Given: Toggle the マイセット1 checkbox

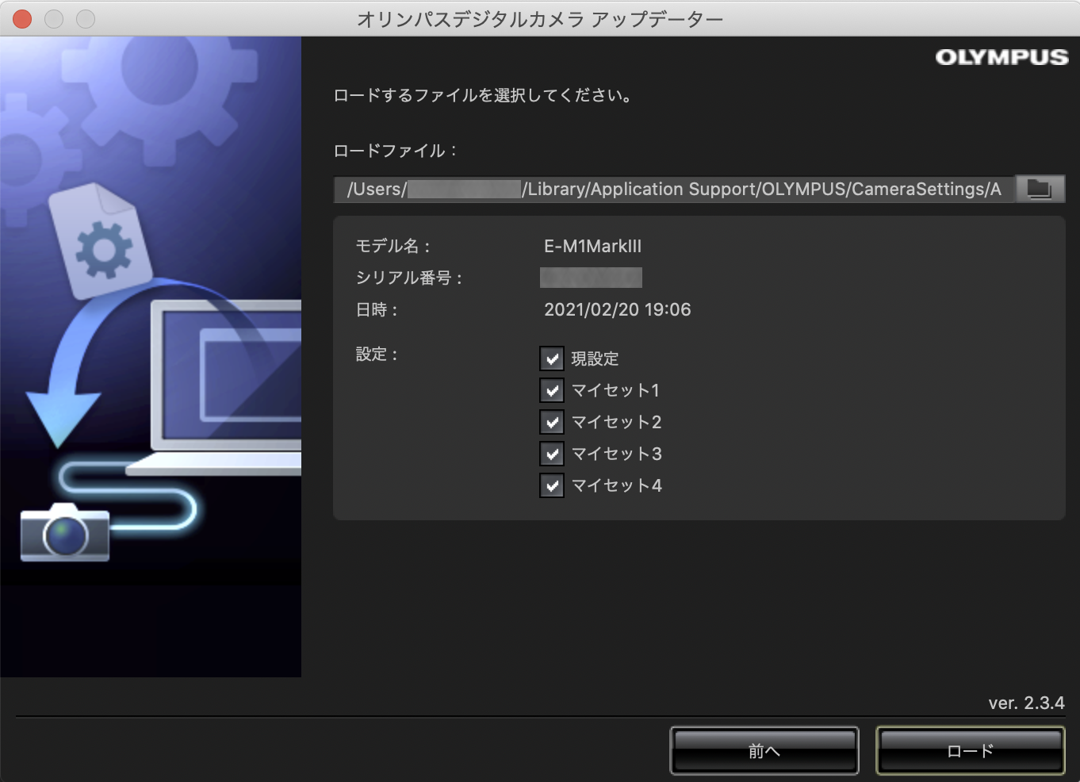Looking at the screenshot, I should (552, 390).
